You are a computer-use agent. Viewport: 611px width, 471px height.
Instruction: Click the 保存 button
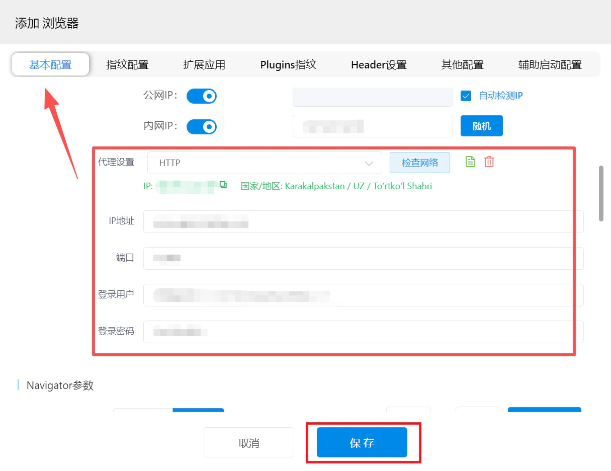363,442
